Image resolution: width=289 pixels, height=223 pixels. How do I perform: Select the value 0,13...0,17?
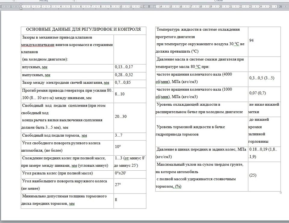[x=124, y=67]
